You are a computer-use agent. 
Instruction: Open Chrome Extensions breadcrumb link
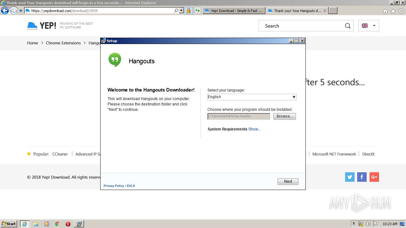point(63,43)
